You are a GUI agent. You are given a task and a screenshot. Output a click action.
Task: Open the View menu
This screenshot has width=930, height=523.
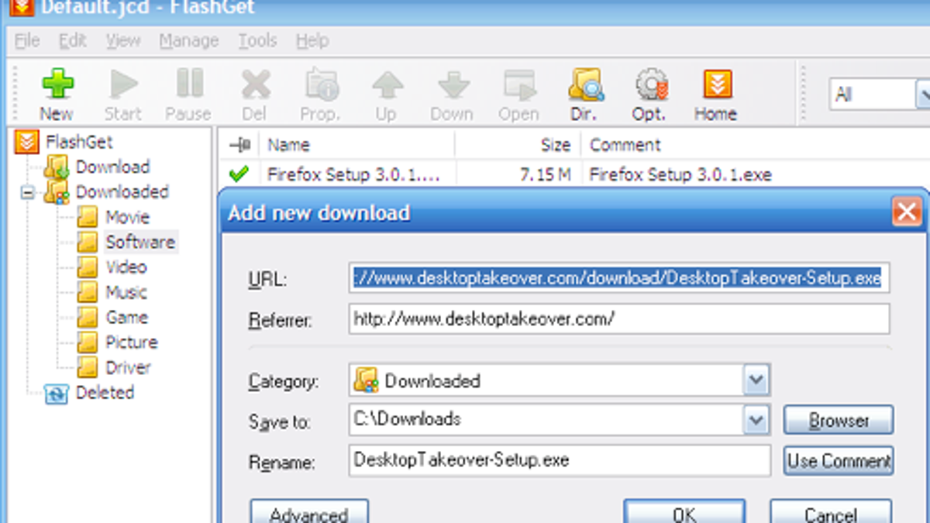coord(123,40)
